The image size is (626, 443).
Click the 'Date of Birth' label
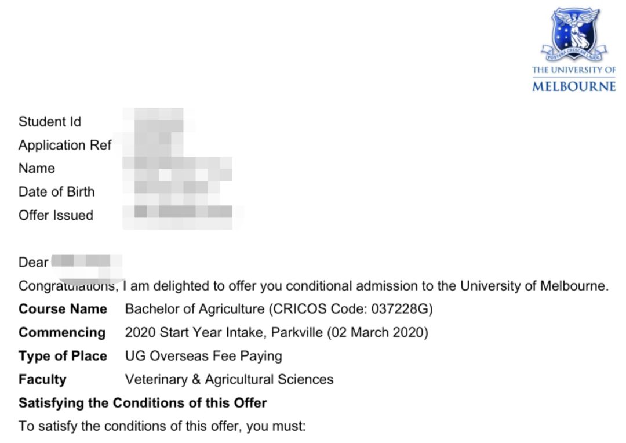tap(56, 192)
